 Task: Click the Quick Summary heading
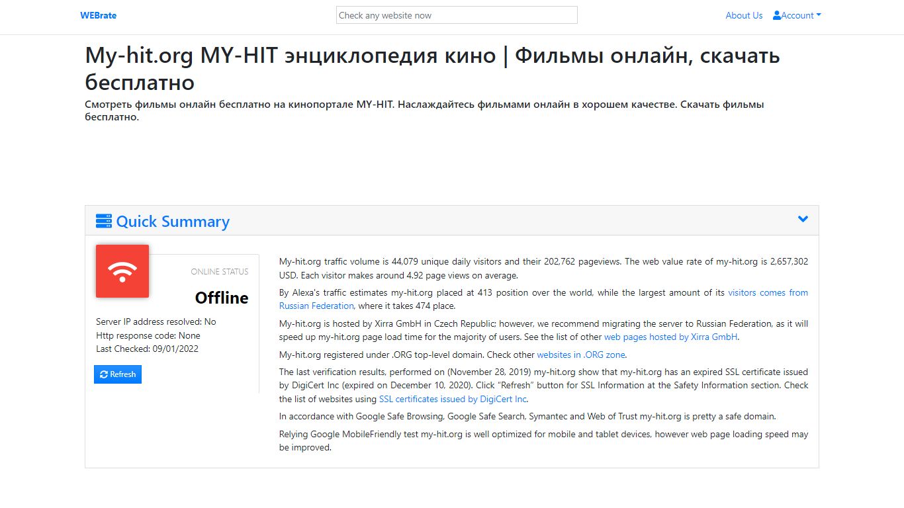pyautogui.click(x=173, y=222)
